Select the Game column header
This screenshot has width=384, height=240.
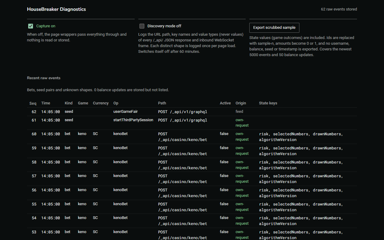click(x=83, y=103)
